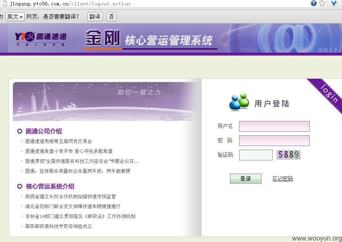342x242 pixels.
Task: Click the blue Y extension icon
Action: (334, 3)
